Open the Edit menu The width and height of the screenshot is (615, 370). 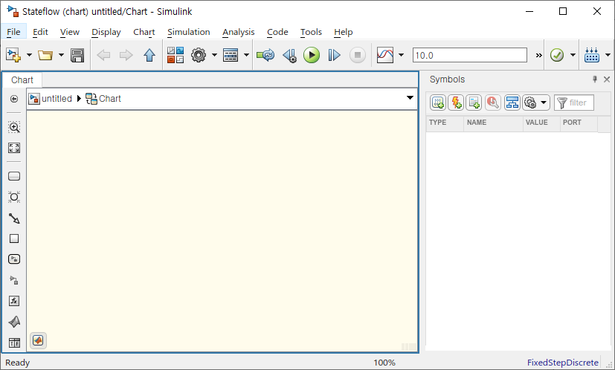(x=40, y=32)
